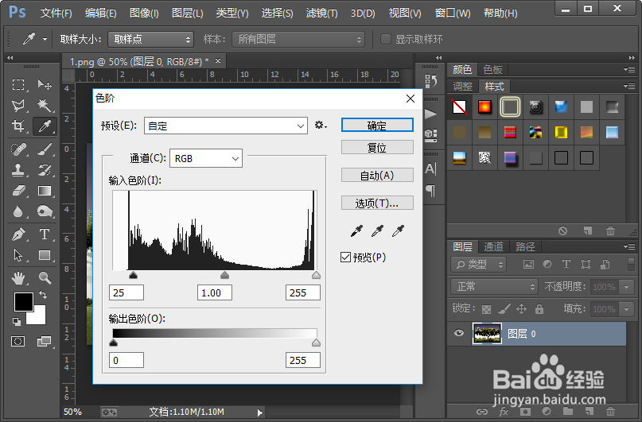Switch to the 色板 tab
642x422 pixels.
(x=492, y=69)
